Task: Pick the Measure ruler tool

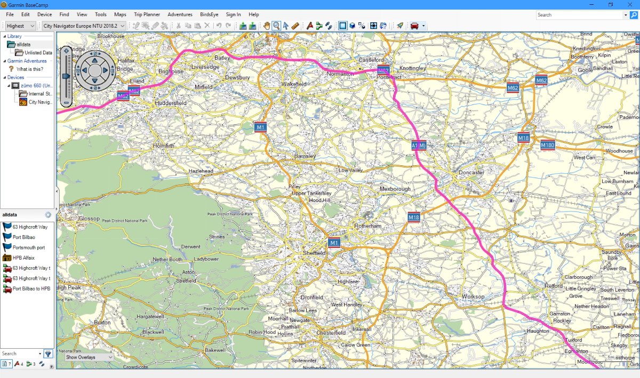Action: point(295,26)
